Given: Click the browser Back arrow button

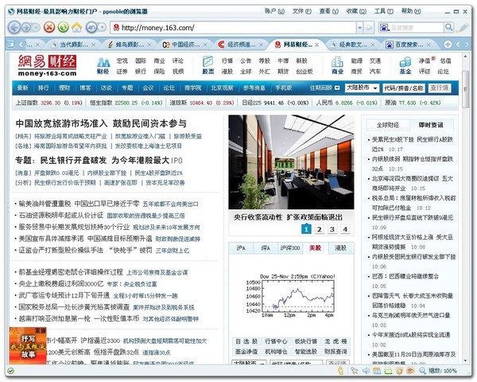Looking at the screenshot, I should (x=14, y=28).
